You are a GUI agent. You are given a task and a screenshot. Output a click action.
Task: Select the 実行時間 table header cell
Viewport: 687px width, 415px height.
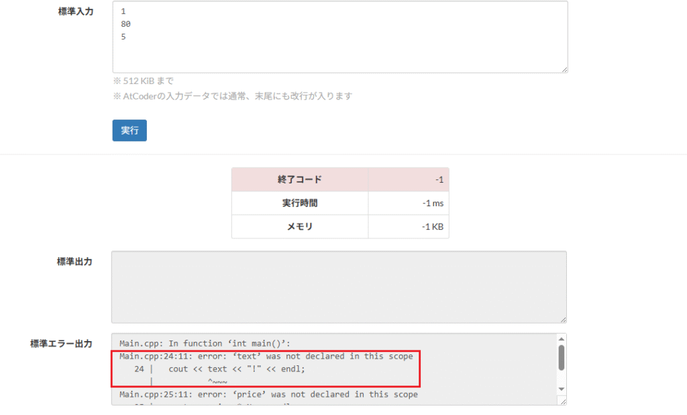(300, 203)
